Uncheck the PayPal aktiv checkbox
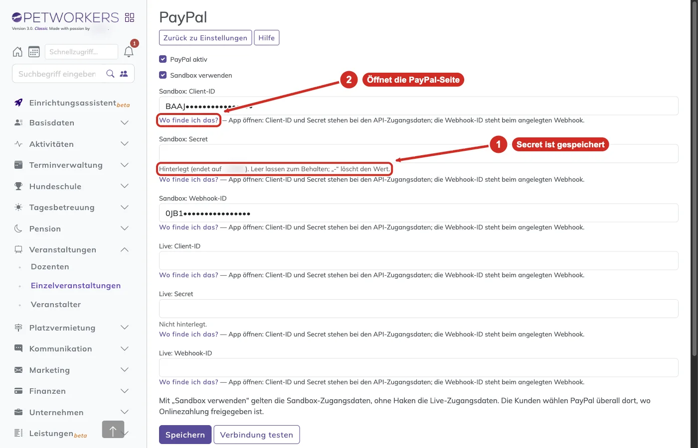The image size is (698, 448). click(163, 59)
